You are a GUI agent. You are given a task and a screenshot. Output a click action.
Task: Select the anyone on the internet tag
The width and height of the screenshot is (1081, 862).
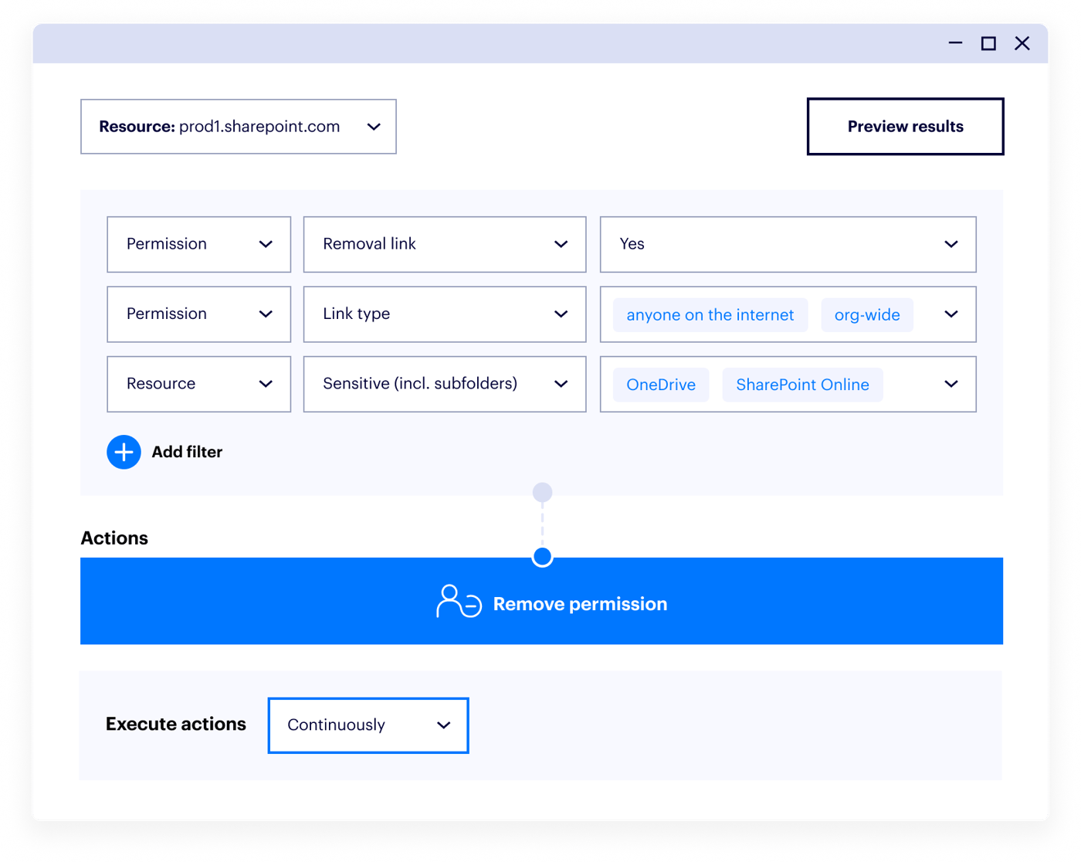(x=710, y=315)
